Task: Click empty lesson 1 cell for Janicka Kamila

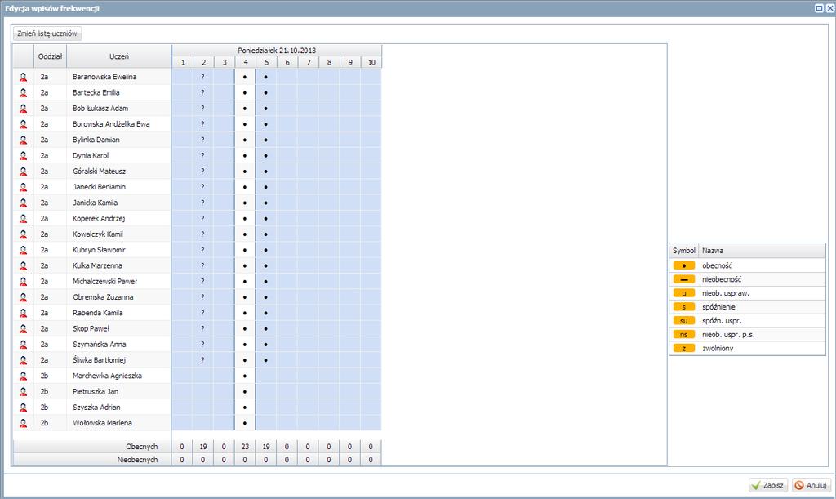Action: (x=182, y=203)
